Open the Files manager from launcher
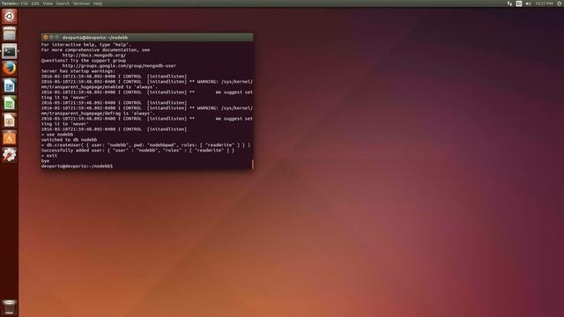The width and height of the screenshot is (564, 317). click(x=10, y=33)
